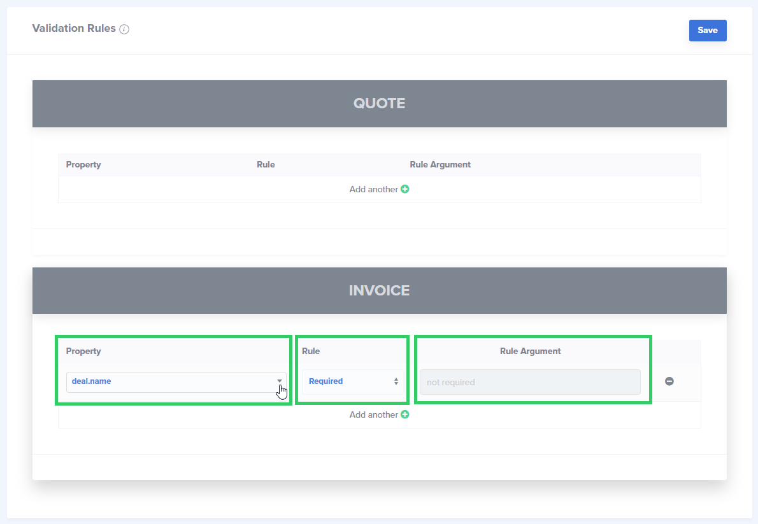Remove the deal.name validation rule
This screenshot has height=524, width=758.
click(669, 381)
